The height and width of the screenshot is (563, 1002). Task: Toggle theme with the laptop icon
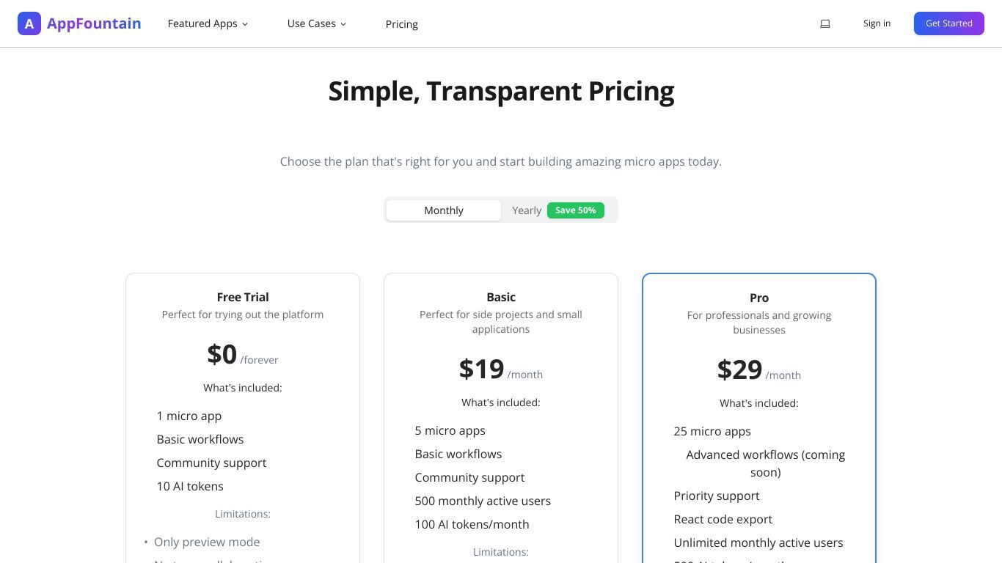pyautogui.click(x=825, y=23)
